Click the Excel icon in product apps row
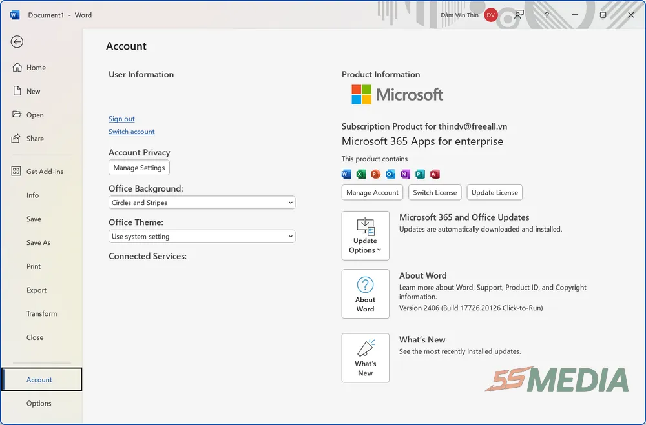This screenshot has height=425, width=646. pyautogui.click(x=361, y=174)
